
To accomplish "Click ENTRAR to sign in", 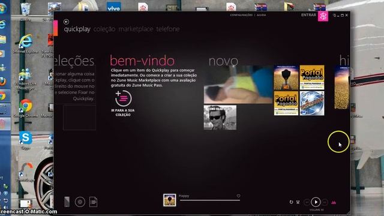I will [308, 15].
